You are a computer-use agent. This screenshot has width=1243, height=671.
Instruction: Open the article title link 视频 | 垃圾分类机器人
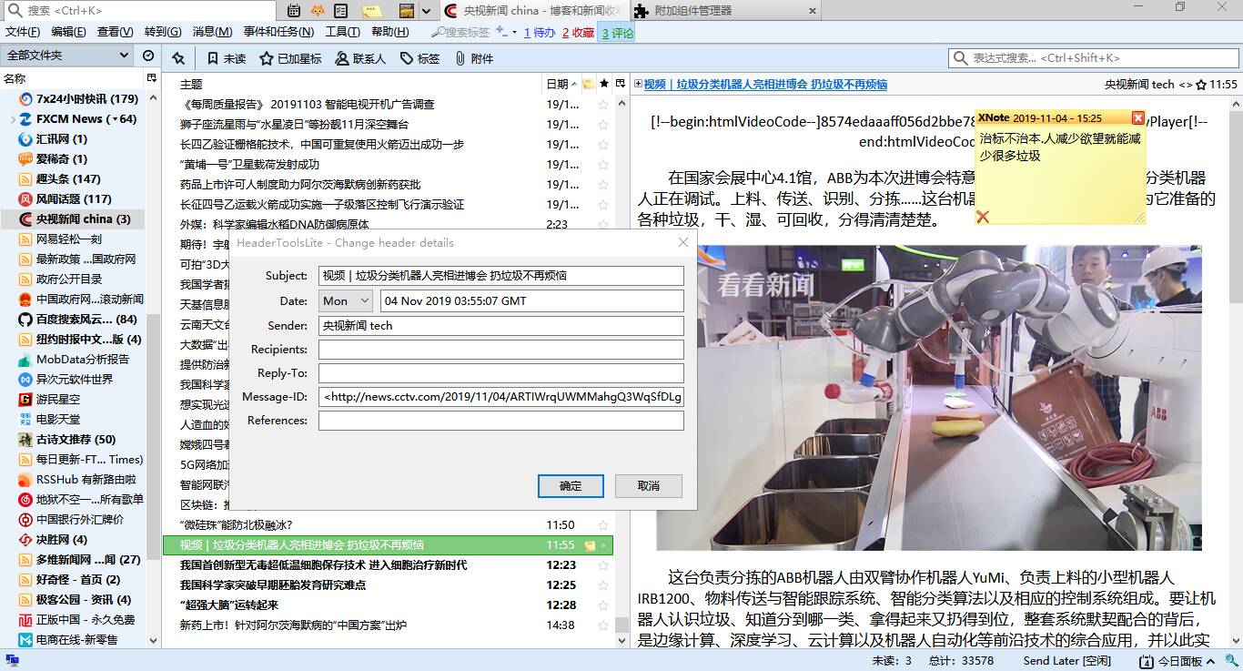coord(765,84)
